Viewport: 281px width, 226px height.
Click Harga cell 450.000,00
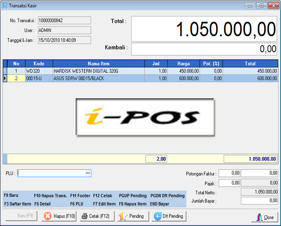point(184,71)
